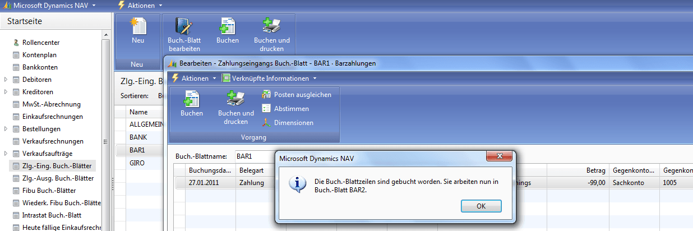The height and width of the screenshot is (231, 693).
Task: Expand the Verkaufsaufträge tree node
Action: pyautogui.click(x=6, y=154)
